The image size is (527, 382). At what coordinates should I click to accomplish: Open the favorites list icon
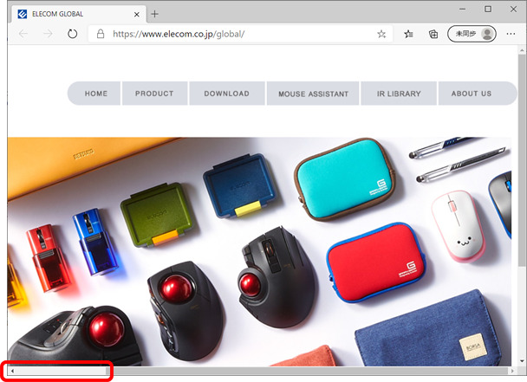(x=408, y=34)
